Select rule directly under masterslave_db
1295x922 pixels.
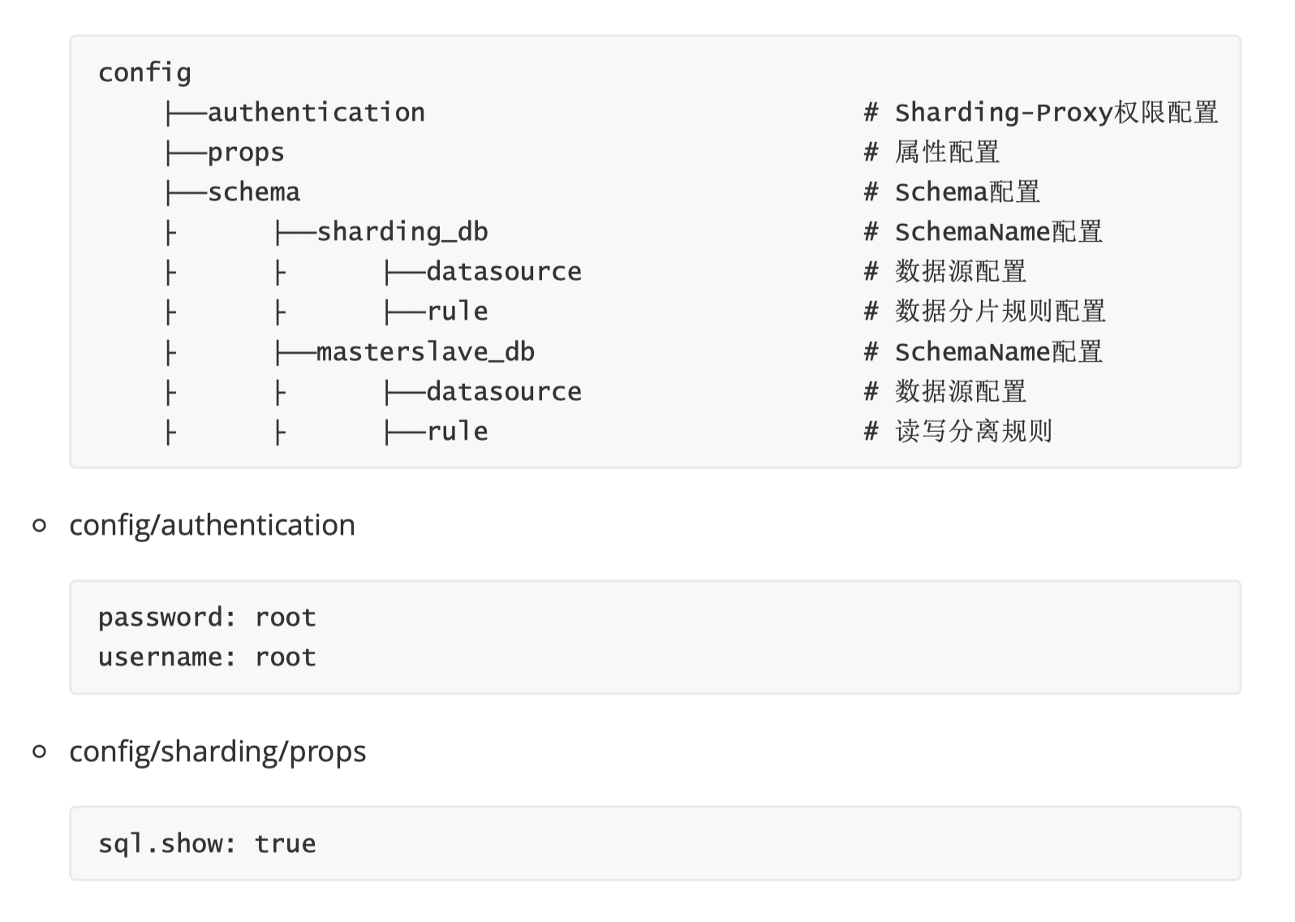coord(457,431)
